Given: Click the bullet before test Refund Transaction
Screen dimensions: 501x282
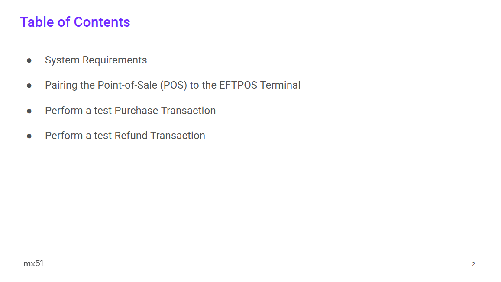Looking at the screenshot, I should point(29,136).
